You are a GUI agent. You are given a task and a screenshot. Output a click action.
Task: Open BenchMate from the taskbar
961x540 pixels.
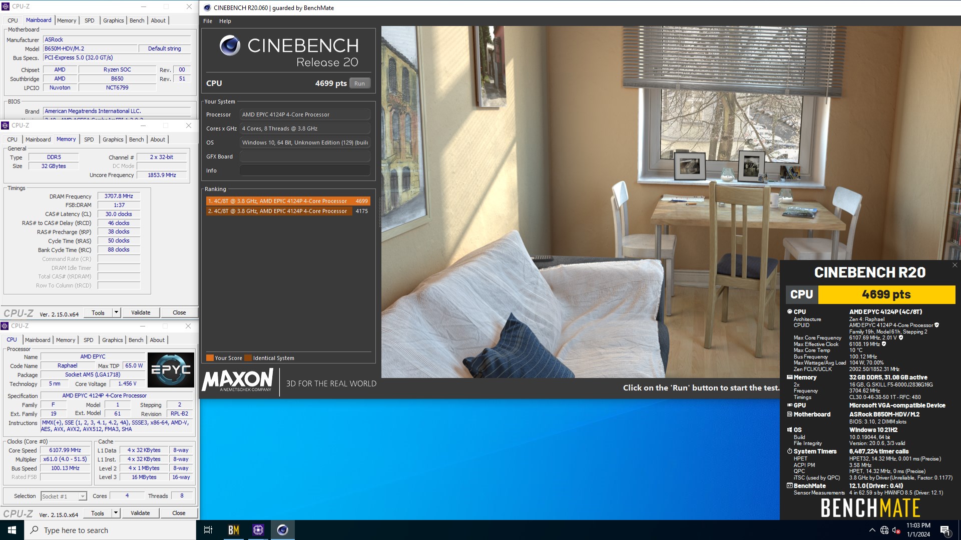(234, 530)
